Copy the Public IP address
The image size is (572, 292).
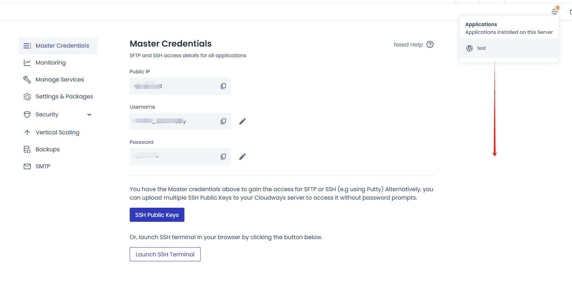click(x=223, y=86)
